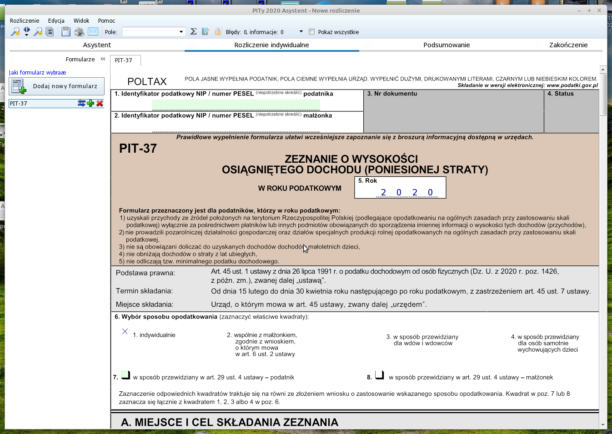Open the 'Pole' combo box dropdown
This screenshot has width=612, height=434.
181,32
